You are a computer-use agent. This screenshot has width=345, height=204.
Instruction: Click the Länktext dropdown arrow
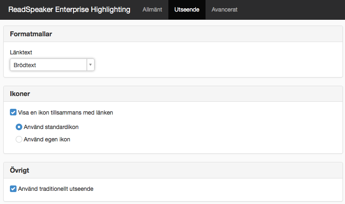click(90, 65)
